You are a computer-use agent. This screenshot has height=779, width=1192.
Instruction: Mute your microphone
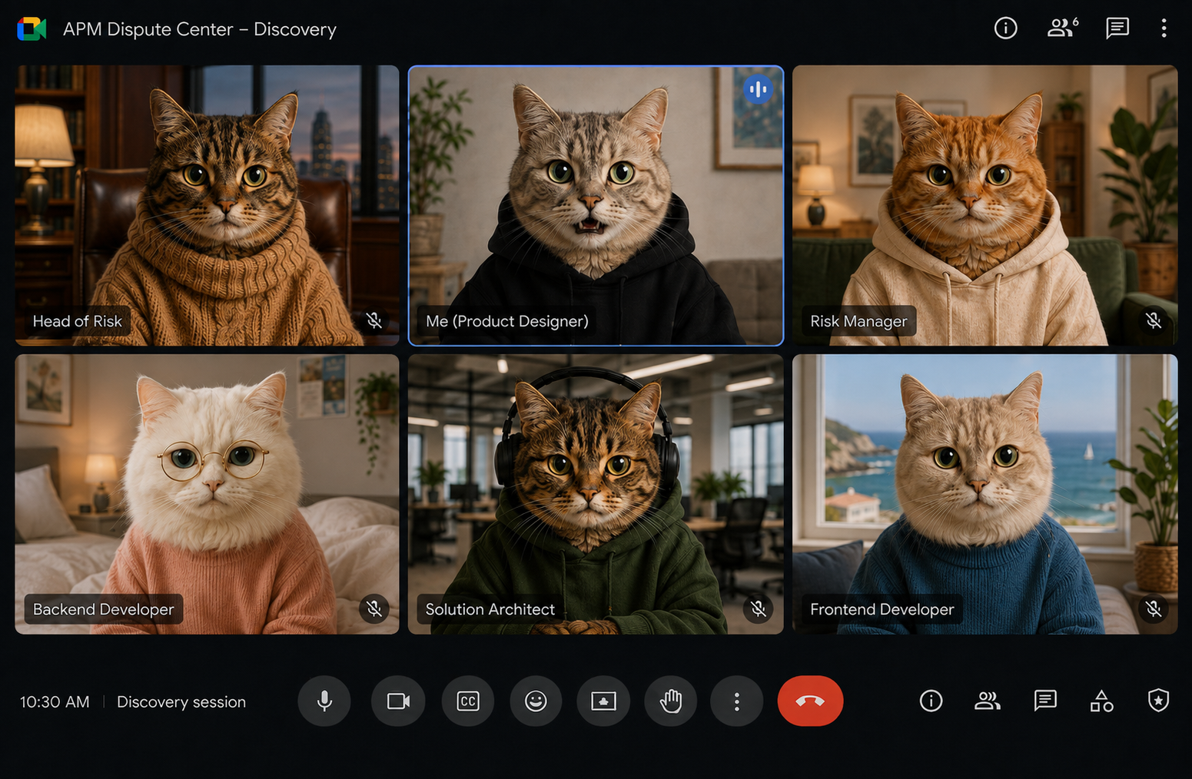pos(324,701)
